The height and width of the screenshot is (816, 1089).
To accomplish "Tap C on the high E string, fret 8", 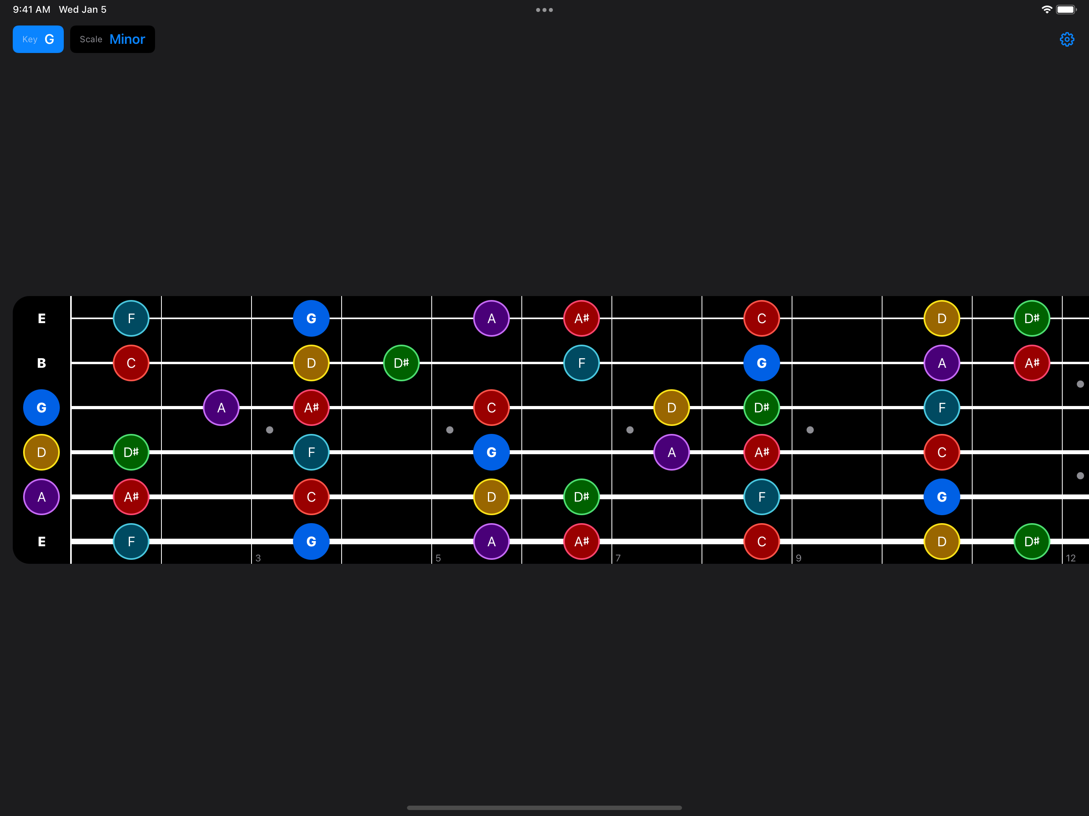I will [x=762, y=318].
